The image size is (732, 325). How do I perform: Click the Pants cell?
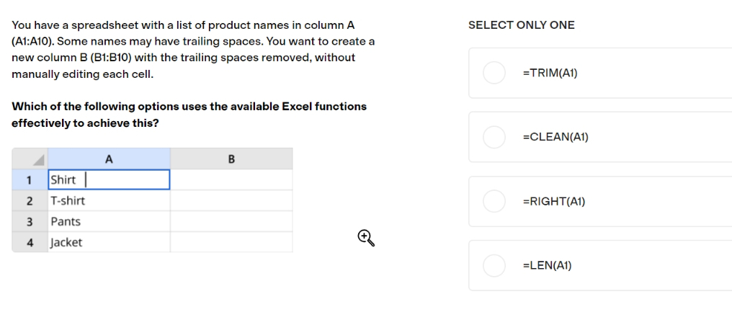click(109, 221)
